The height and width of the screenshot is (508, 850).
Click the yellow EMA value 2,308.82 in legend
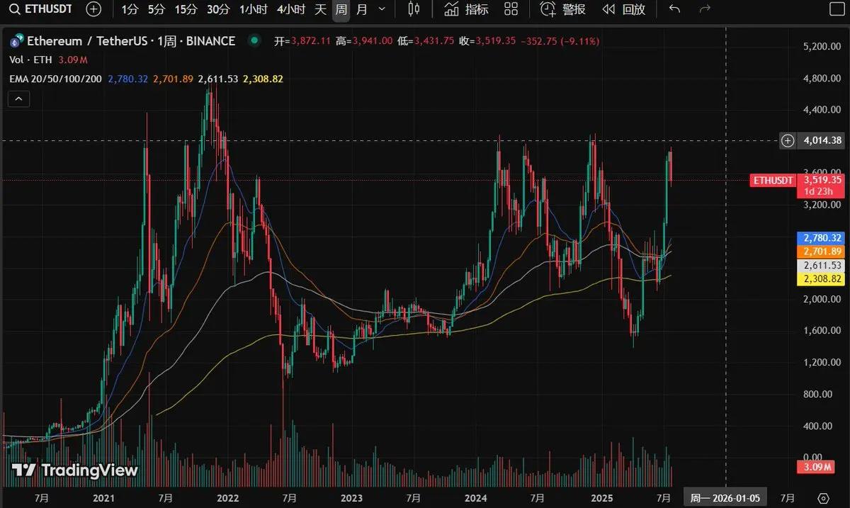point(262,79)
